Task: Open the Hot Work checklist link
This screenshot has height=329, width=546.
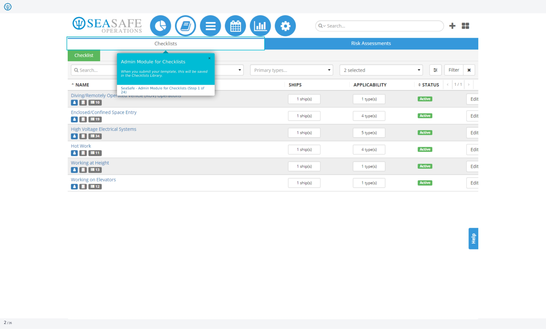Action: [x=81, y=146]
